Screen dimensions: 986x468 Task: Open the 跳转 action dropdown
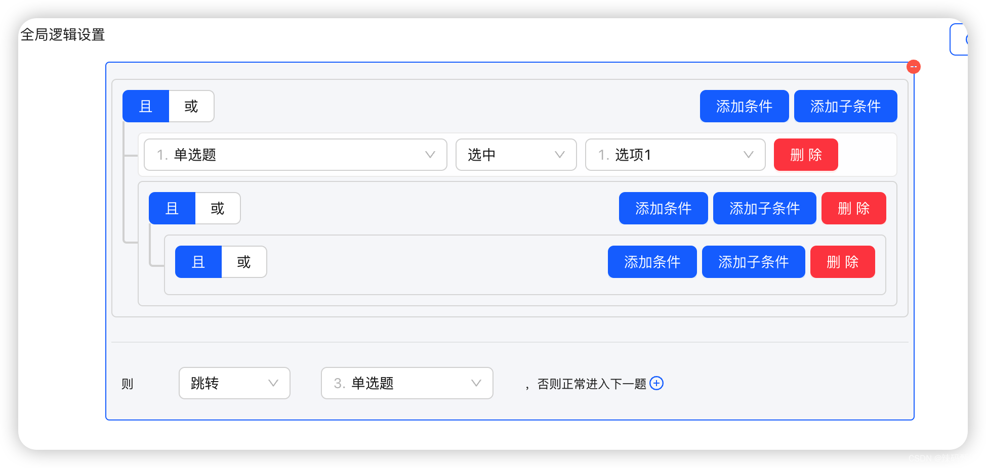pos(234,383)
